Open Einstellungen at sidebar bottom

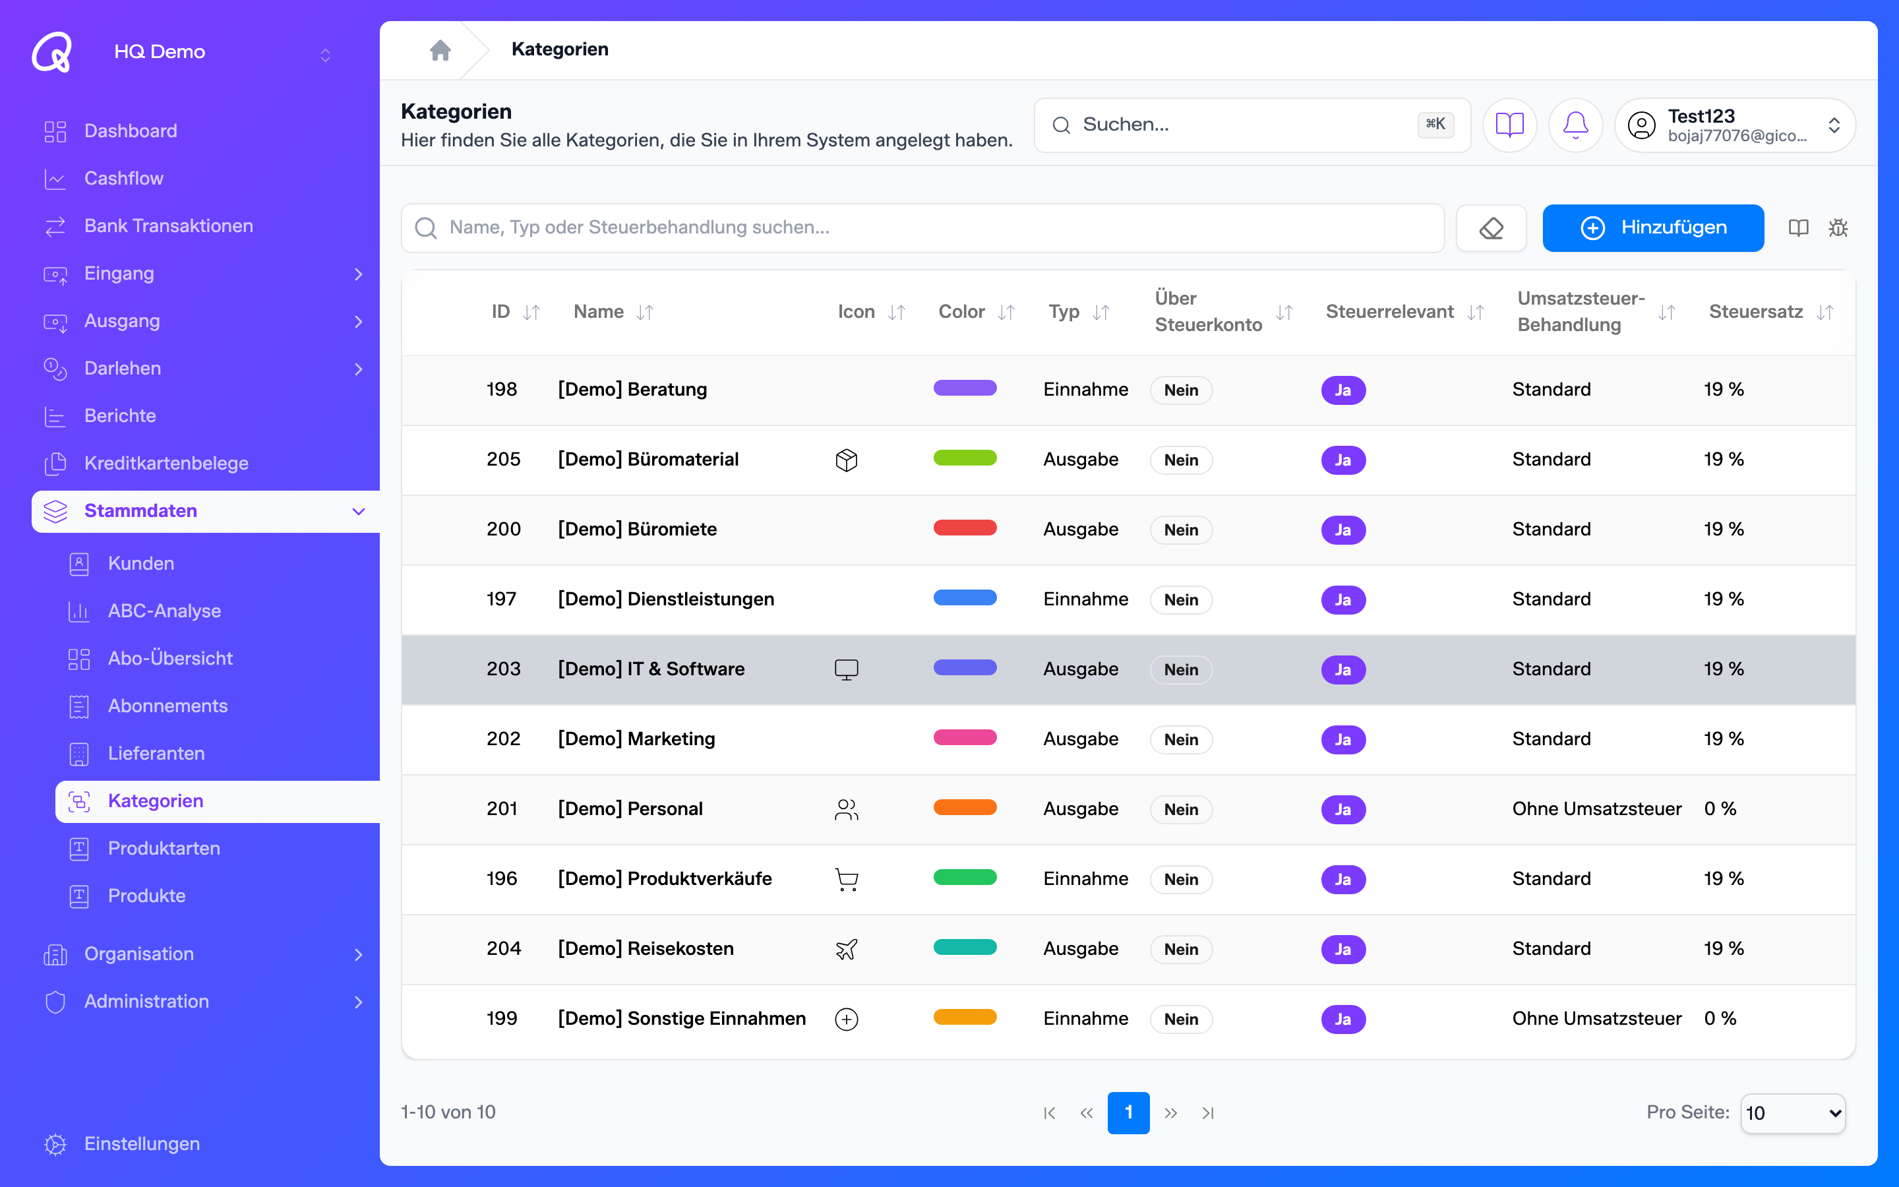(206, 1145)
